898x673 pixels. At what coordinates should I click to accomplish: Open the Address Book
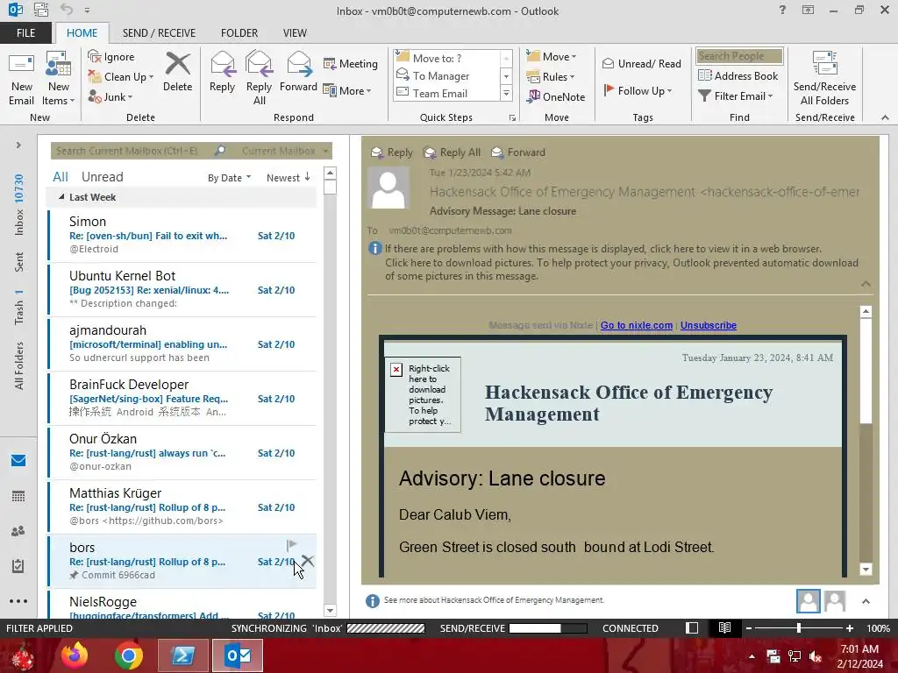click(738, 75)
